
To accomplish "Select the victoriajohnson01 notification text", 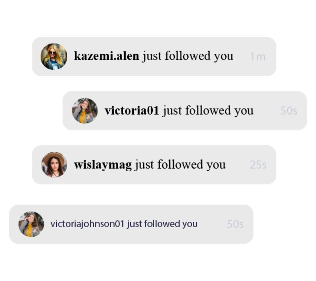I will 124,224.
